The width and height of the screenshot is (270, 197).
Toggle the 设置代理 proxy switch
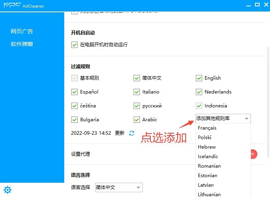[253, 154]
